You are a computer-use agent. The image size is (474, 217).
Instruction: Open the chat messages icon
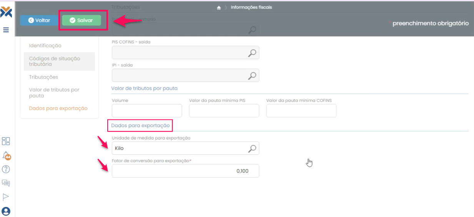click(6, 183)
